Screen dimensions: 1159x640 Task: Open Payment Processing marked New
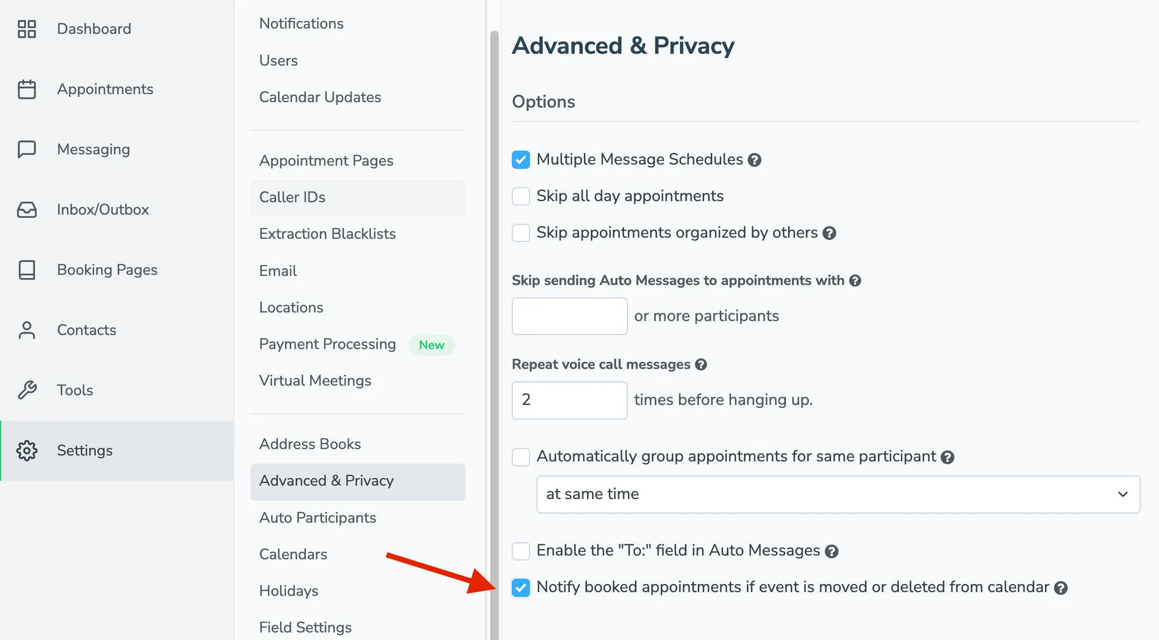[327, 344]
